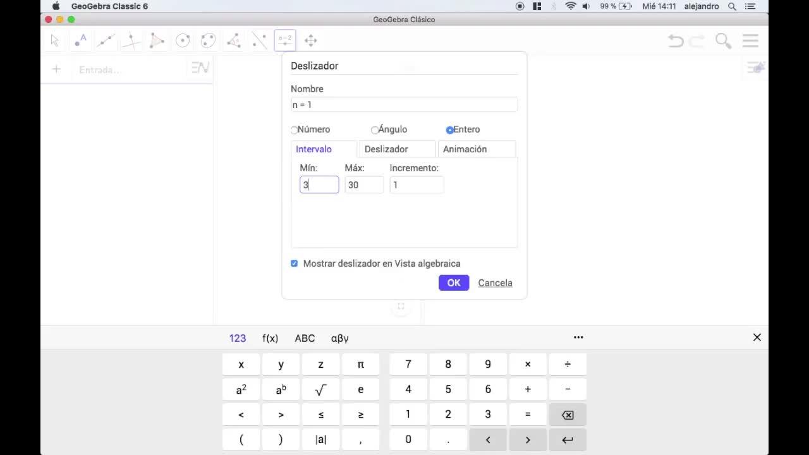
Task: Tap the less-than-or-equal ≤ key
Action: tap(321, 415)
